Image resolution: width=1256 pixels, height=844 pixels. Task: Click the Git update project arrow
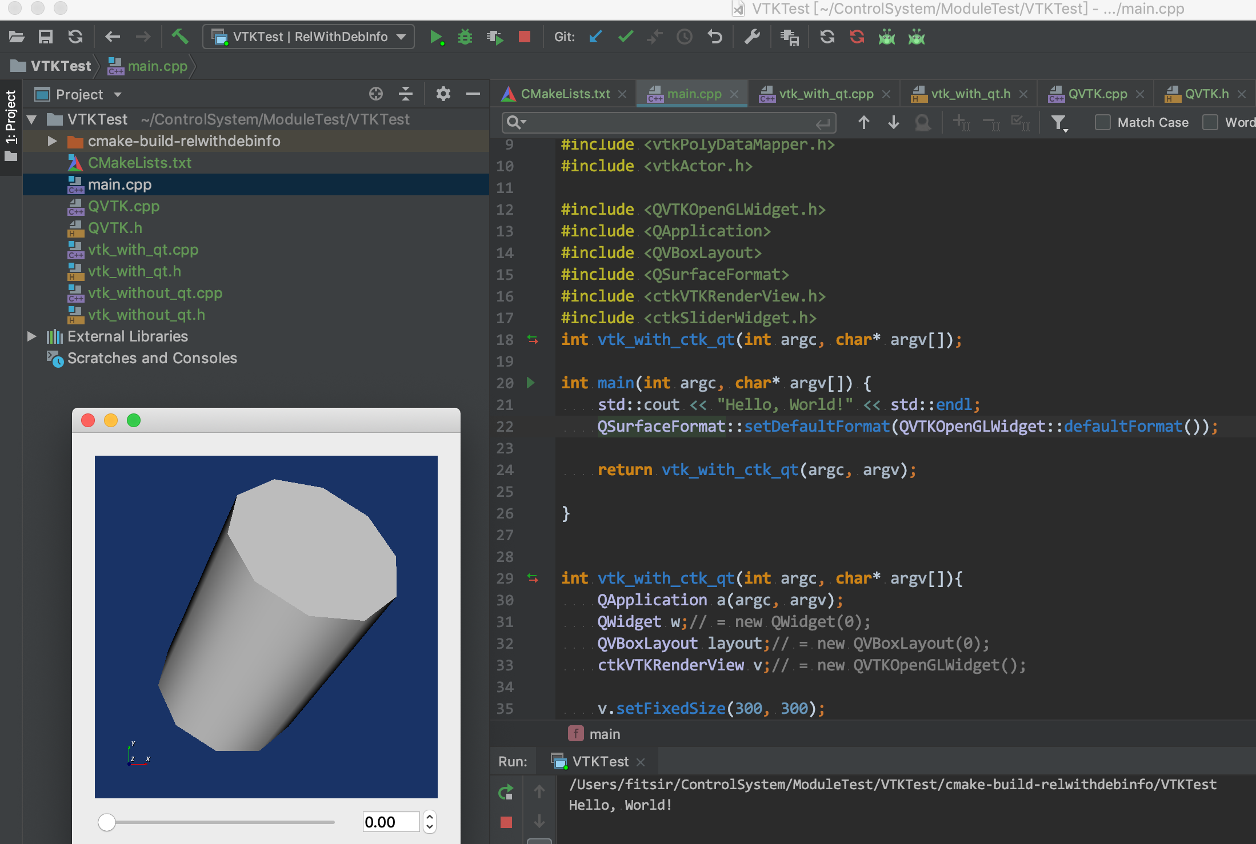[x=595, y=37]
